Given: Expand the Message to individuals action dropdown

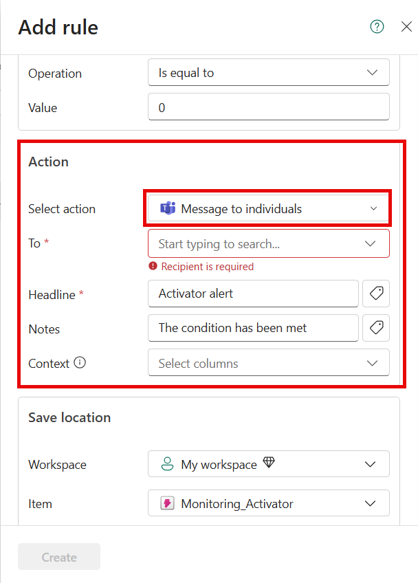Looking at the screenshot, I should coord(267,208).
